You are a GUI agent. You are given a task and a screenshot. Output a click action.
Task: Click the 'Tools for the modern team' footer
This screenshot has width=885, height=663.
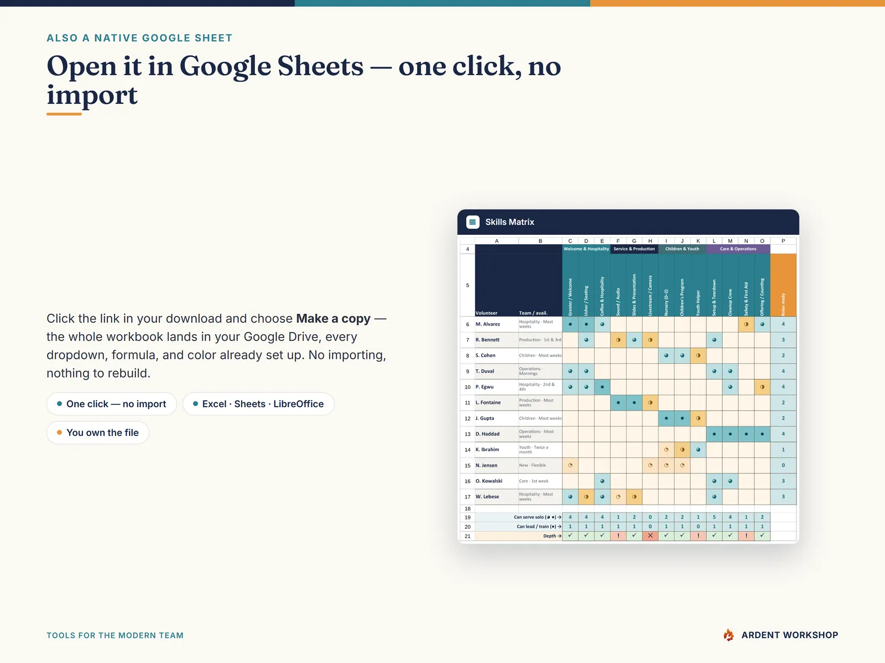point(115,635)
